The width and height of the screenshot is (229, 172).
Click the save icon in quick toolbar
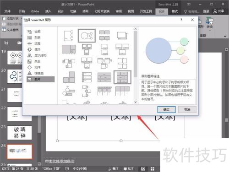(6, 43)
